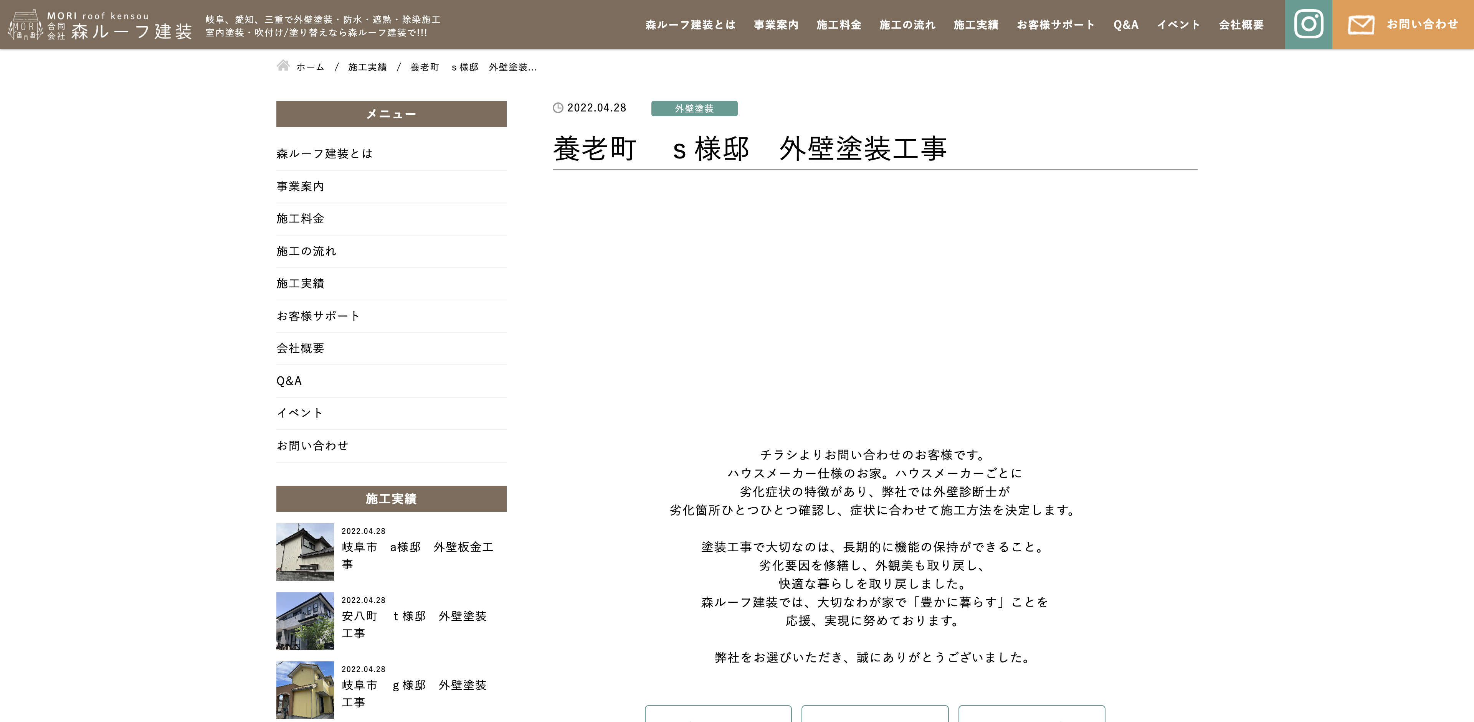Viewport: 1474px width, 722px height.
Task: Click the sidebar メニュー heading
Action: click(392, 114)
